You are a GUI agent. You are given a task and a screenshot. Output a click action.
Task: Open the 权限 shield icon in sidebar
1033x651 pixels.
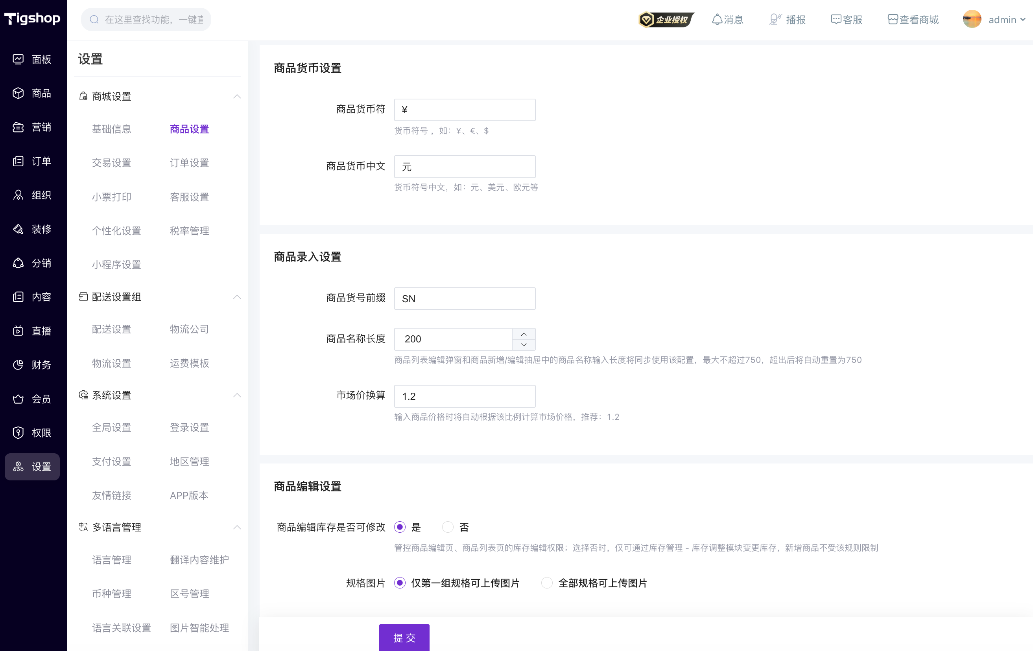pos(18,433)
